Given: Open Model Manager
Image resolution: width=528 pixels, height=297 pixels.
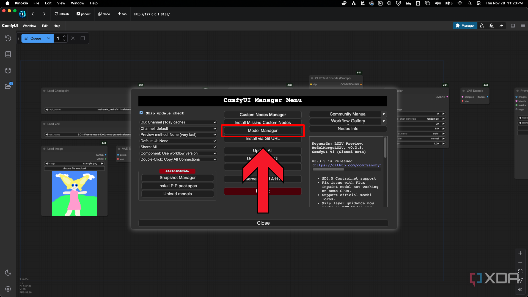Looking at the screenshot, I should [263, 131].
